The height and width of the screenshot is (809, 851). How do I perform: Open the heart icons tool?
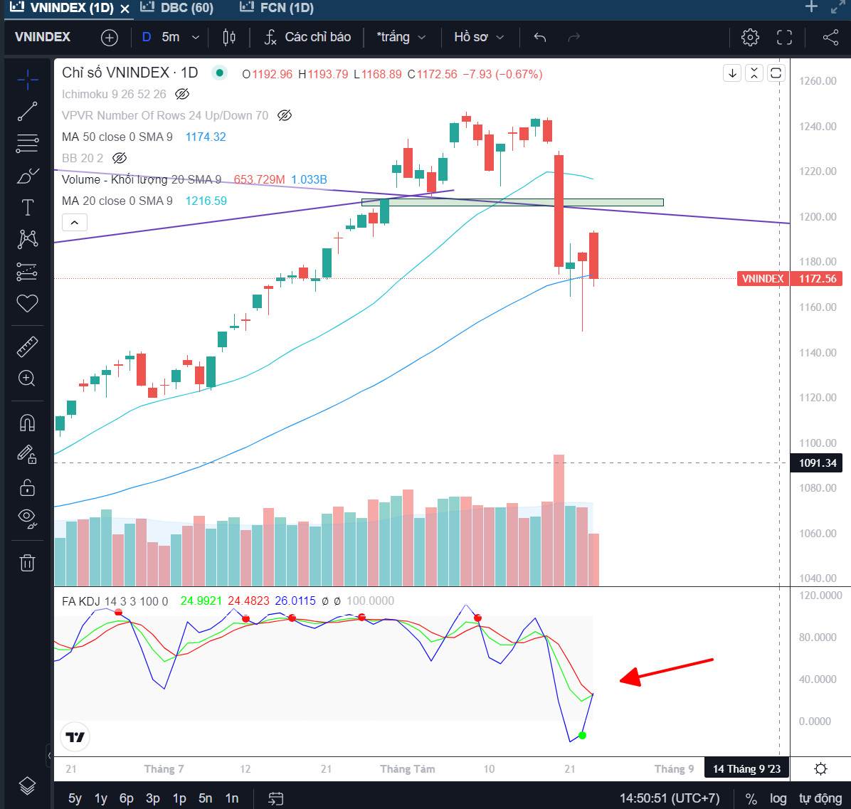pos(27,303)
